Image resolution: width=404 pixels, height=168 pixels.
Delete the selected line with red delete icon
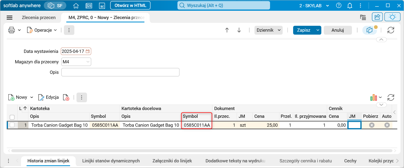66,97
